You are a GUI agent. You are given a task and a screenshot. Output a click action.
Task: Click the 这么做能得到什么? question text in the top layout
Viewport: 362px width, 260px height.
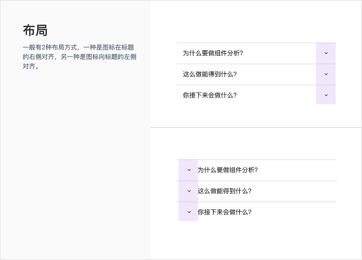pyautogui.click(x=209, y=74)
